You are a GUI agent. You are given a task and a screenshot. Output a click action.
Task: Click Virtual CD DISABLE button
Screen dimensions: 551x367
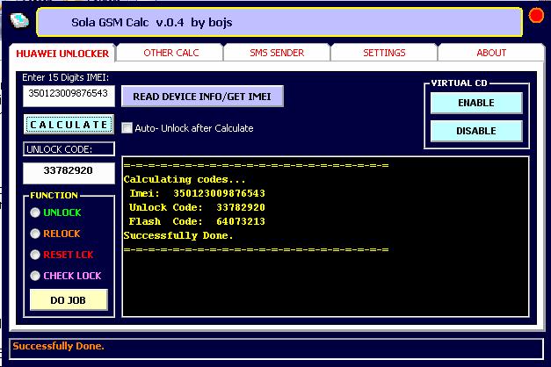(x=476, y=131)
